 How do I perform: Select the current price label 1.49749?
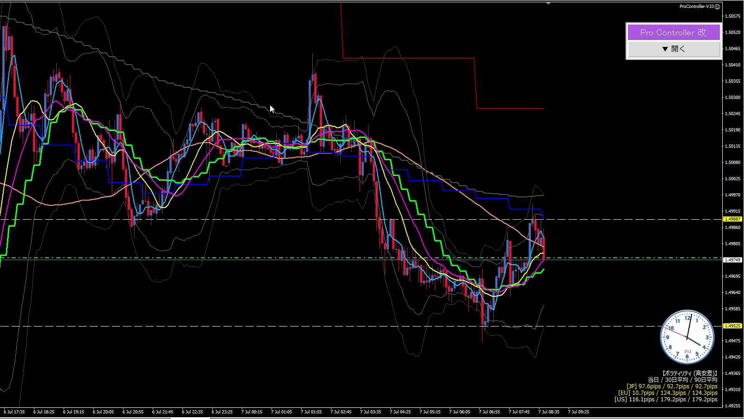pos(732,260)
